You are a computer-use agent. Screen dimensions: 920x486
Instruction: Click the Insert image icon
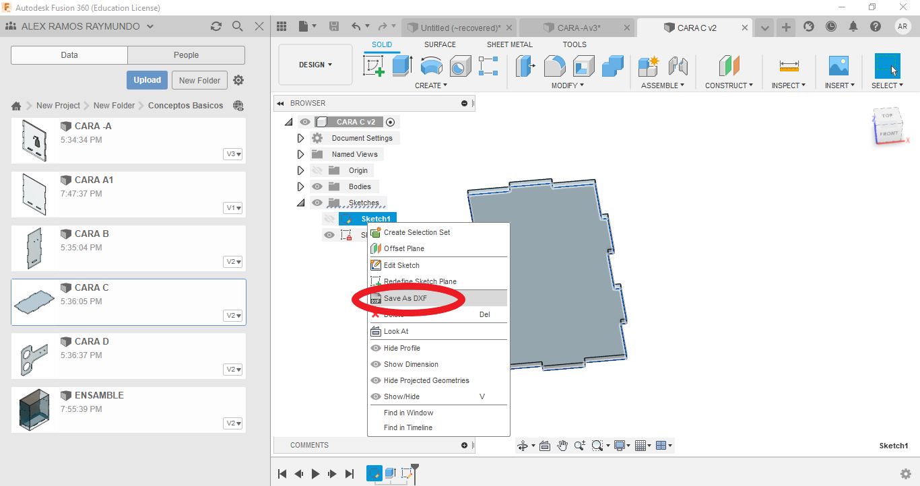pyautogui.click(x=839, y=66)
